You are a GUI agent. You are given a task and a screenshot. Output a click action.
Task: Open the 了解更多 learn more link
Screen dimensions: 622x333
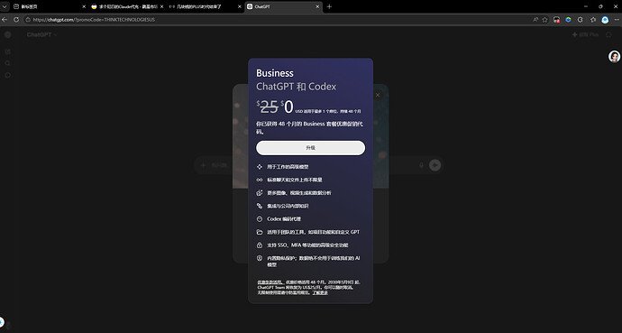320,292
